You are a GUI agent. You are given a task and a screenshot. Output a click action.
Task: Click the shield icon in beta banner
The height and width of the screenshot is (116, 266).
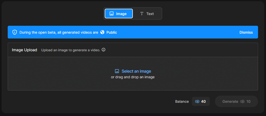pyautogui.click(x=15, y=32)
